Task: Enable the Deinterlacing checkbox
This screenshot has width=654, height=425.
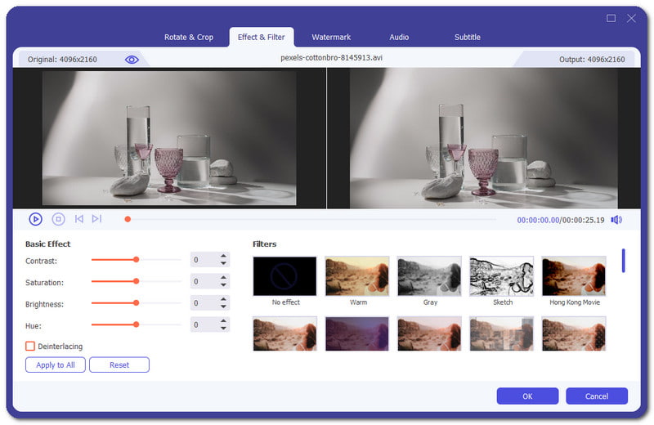Action: (30, 347)
